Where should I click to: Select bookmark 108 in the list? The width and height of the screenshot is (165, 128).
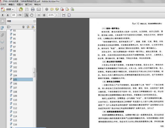tap(15, 92)
